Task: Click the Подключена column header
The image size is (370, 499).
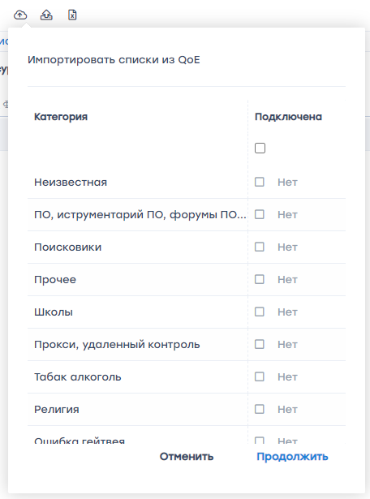Action: click(288, 117)
